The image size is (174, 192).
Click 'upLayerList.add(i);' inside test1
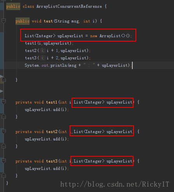pyautogui.click(x=47, y=110)
